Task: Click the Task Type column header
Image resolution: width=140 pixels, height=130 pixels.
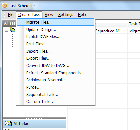Action: (133, 24)
